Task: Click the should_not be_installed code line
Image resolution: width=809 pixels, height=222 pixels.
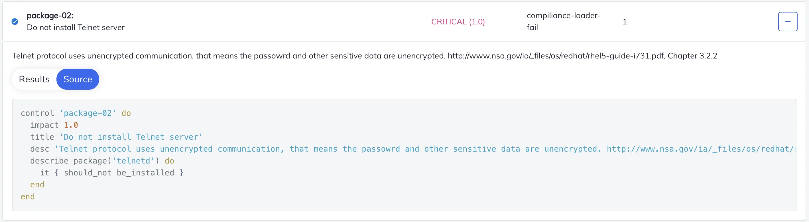Action: click(112, 173)
